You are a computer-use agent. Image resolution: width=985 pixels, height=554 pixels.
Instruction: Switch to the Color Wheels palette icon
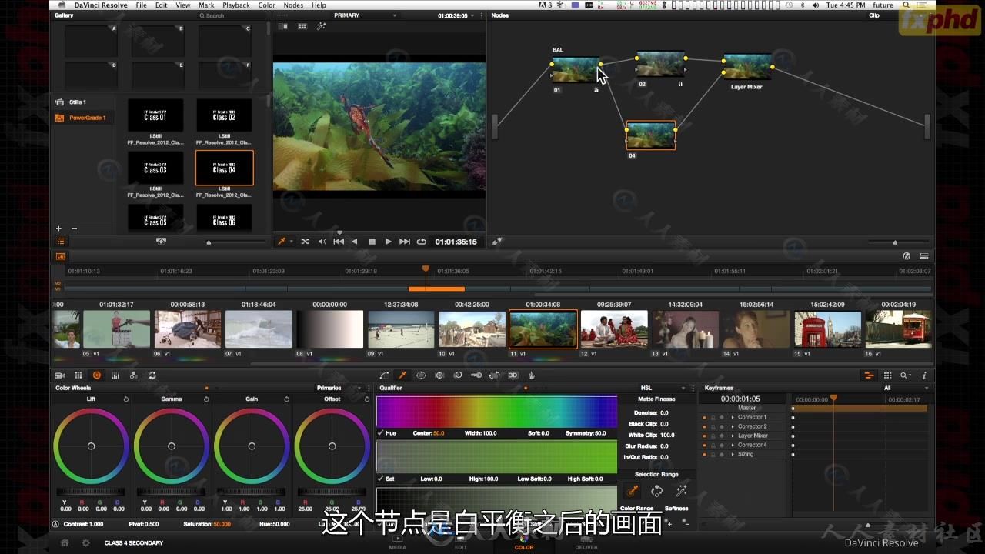[x=97, y=375]
